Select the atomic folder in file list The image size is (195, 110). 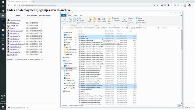click(x=108, y=34)
